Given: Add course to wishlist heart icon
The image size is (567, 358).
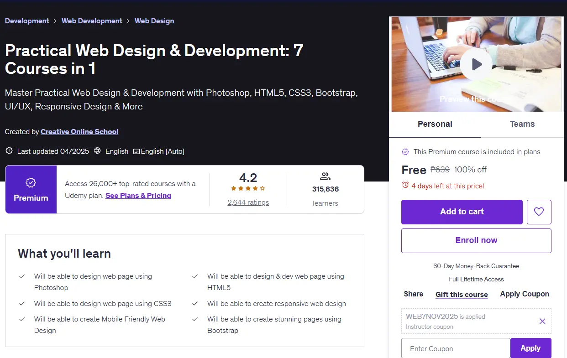Looking at the screenshot, I should point(539,212).
